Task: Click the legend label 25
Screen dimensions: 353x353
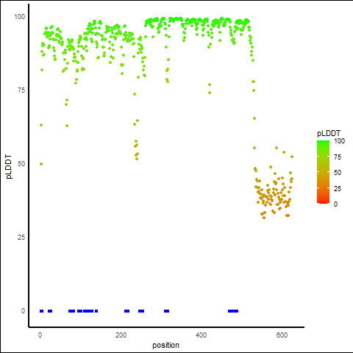Action: pos(338,188)
